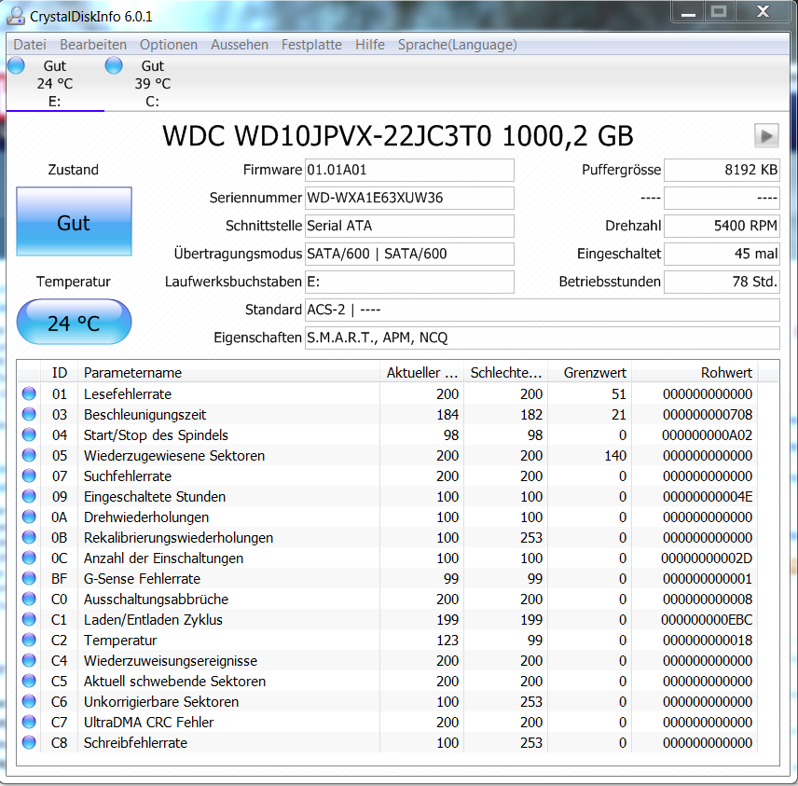Click the blue status orb for drive E:

click(16, 65)
